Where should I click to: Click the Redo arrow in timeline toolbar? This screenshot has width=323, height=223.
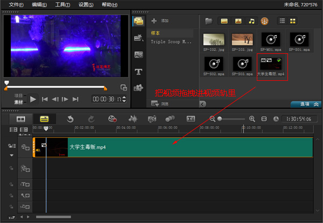(x=90, y=119)
